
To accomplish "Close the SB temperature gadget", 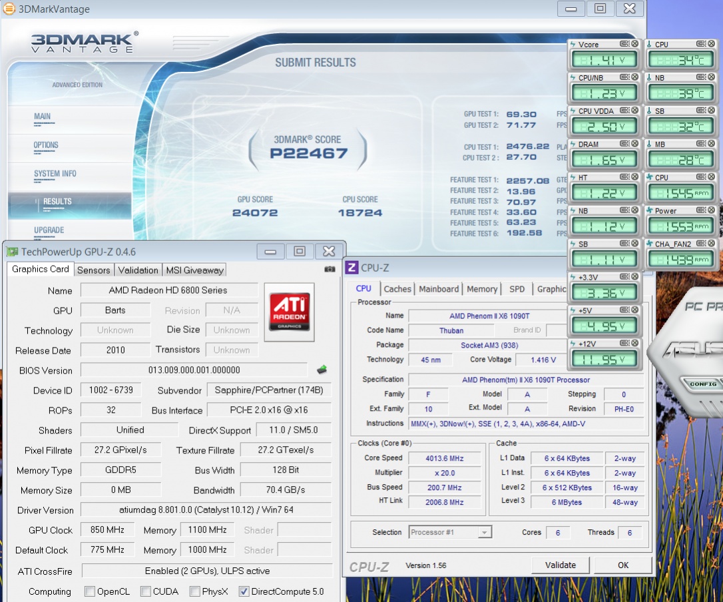I will 712,111.
